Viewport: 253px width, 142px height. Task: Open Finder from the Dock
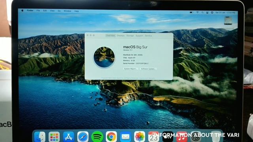[x=40, y=137]
